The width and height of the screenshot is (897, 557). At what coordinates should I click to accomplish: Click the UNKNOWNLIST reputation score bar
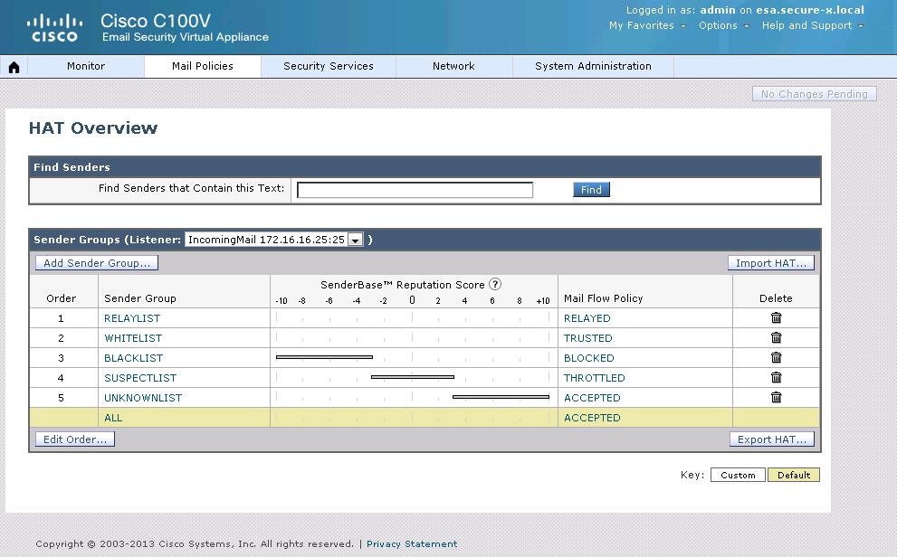tap(501, 397)
